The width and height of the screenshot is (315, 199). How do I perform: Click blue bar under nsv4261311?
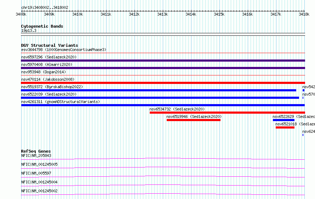click(x=163, y=105)
